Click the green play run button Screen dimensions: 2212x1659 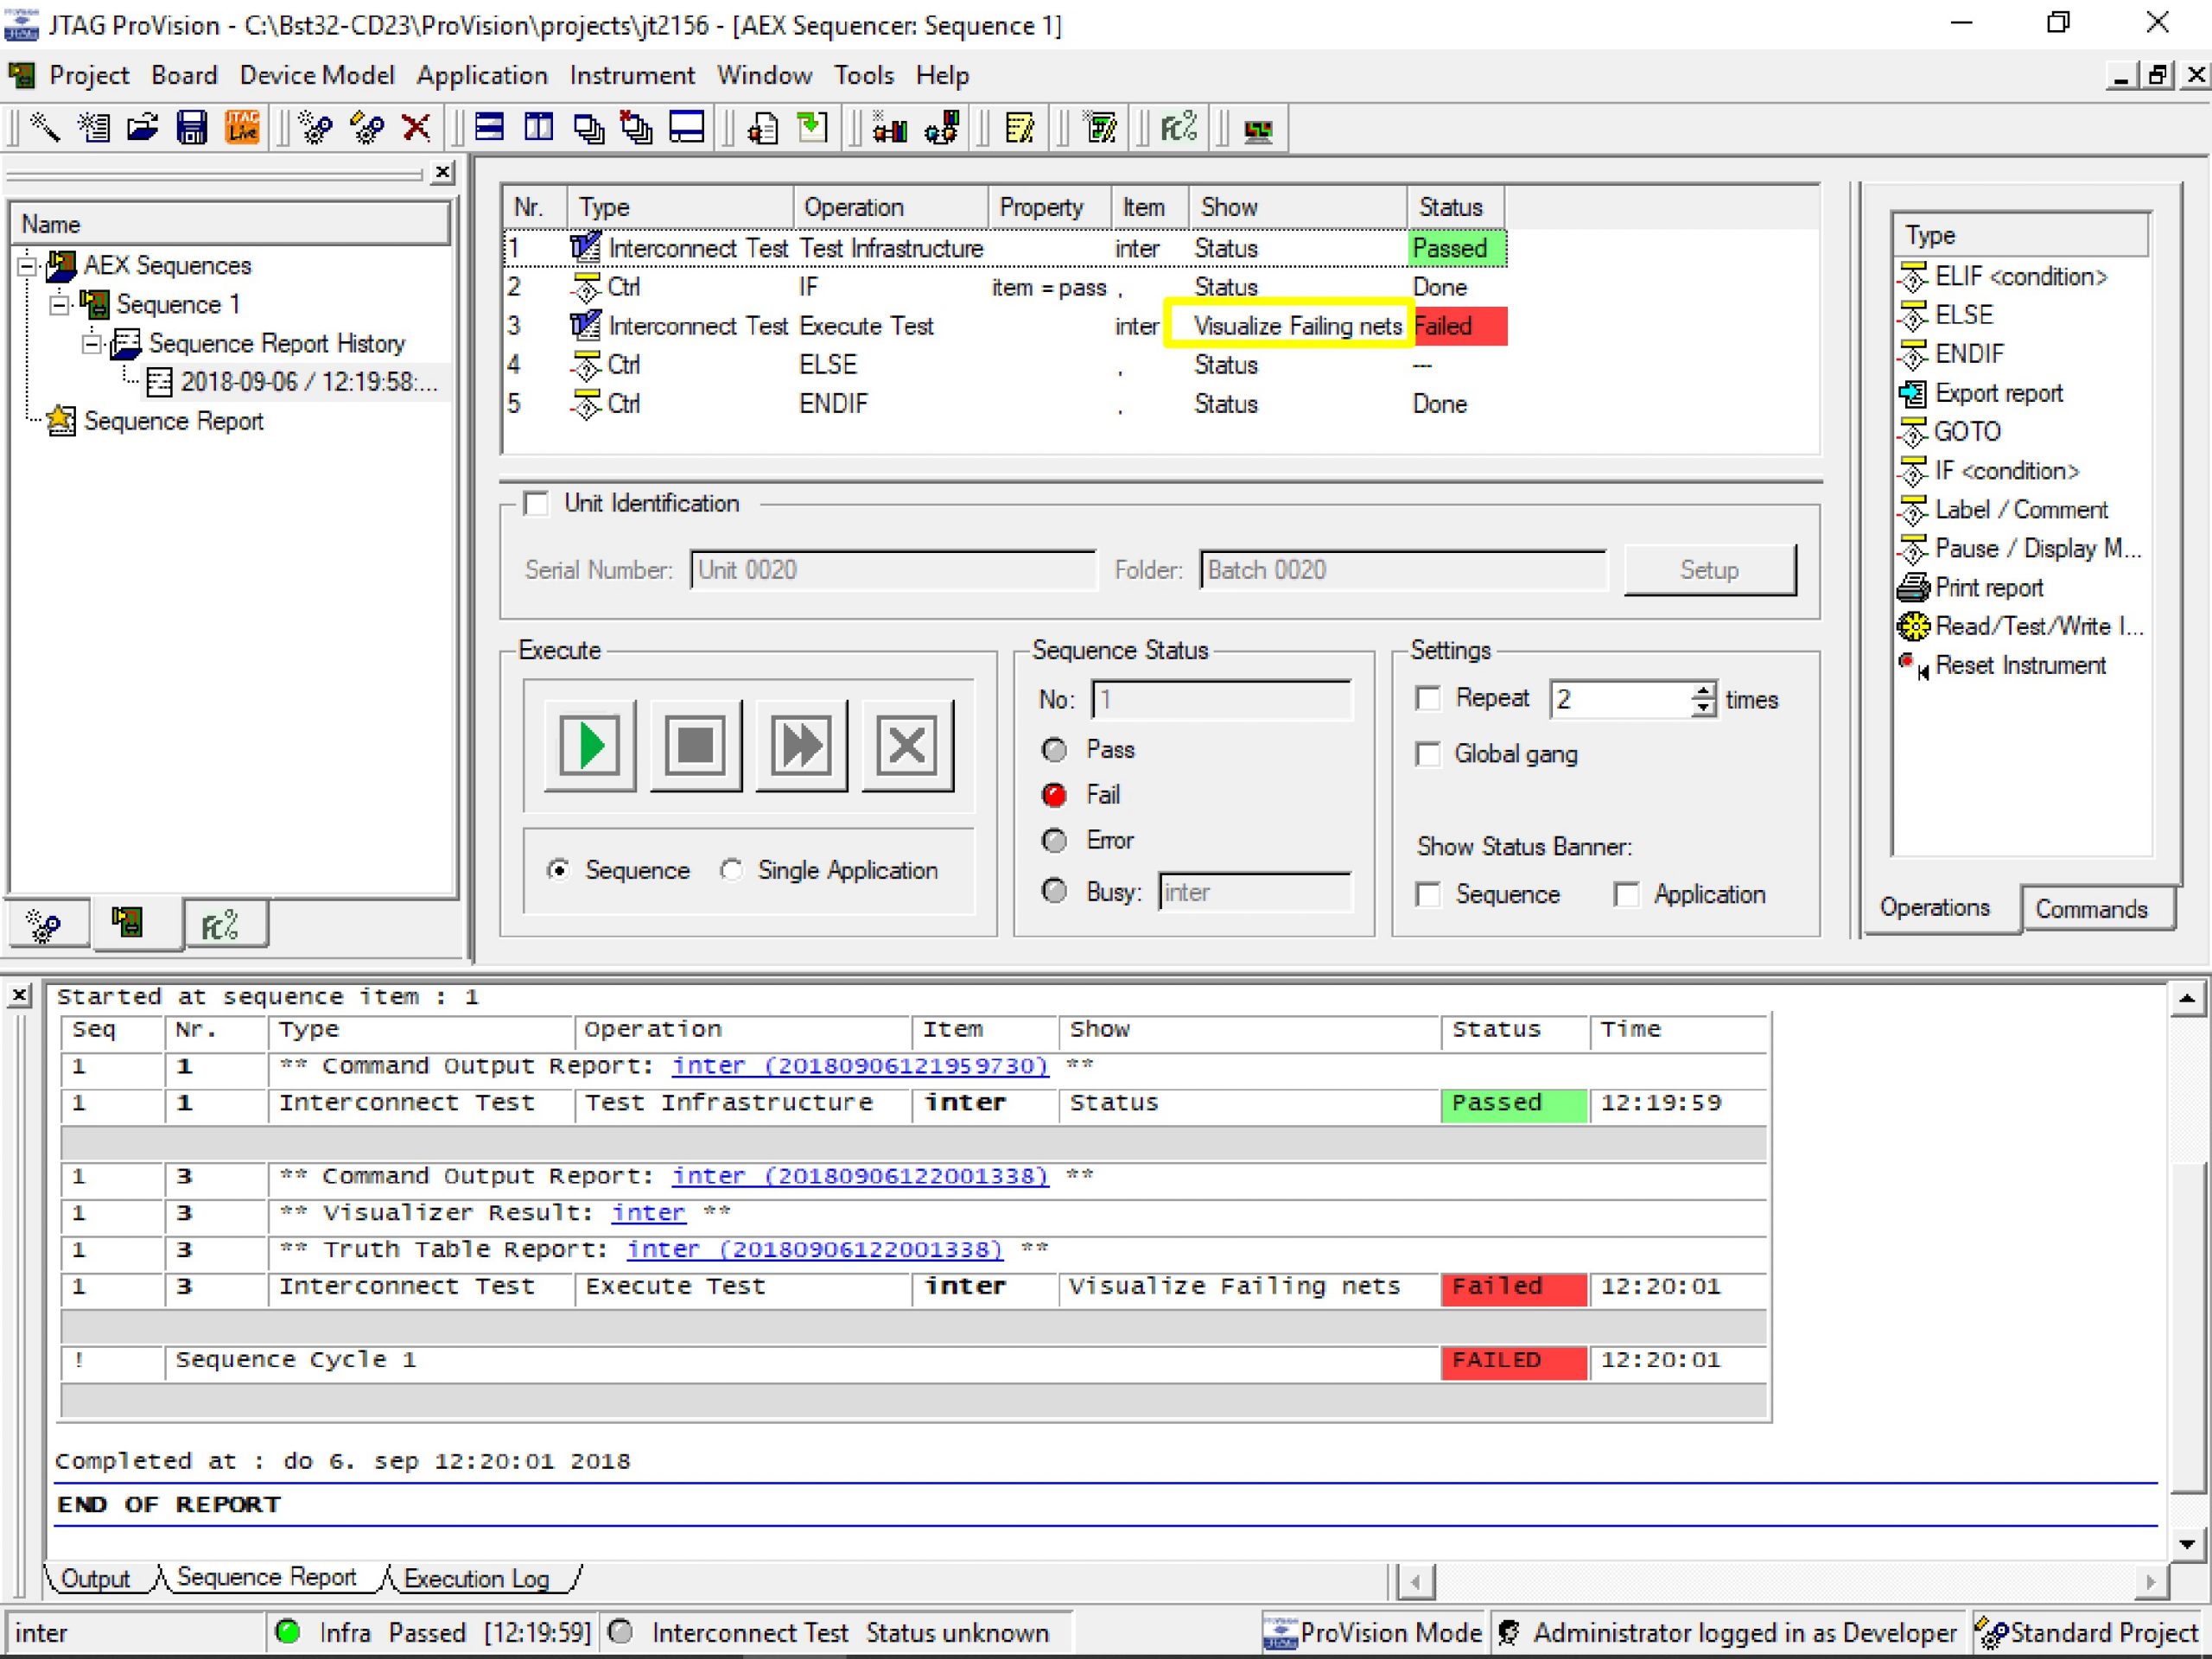point(590,745)
